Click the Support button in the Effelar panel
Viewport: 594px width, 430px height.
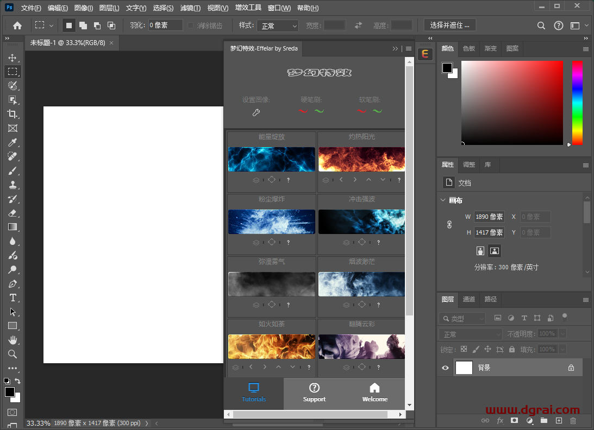pyautogui.click(x=314, y=394)
